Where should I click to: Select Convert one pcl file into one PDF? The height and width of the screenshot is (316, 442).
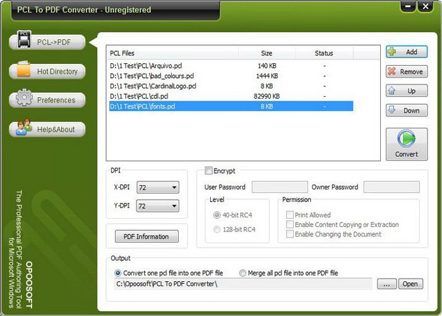click(117, 273)
